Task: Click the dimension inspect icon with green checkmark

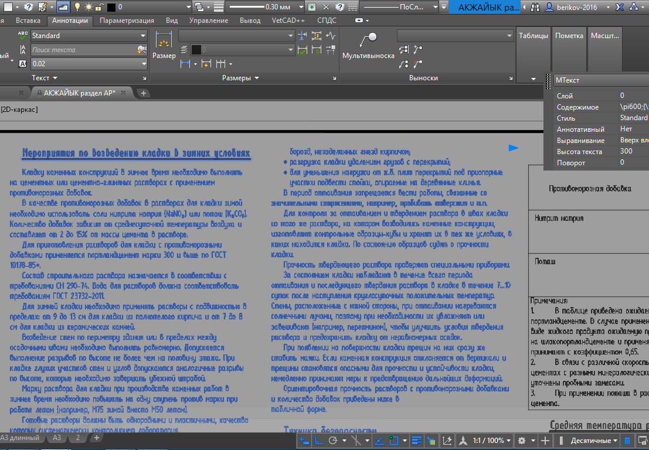Action: pos(303,50)
